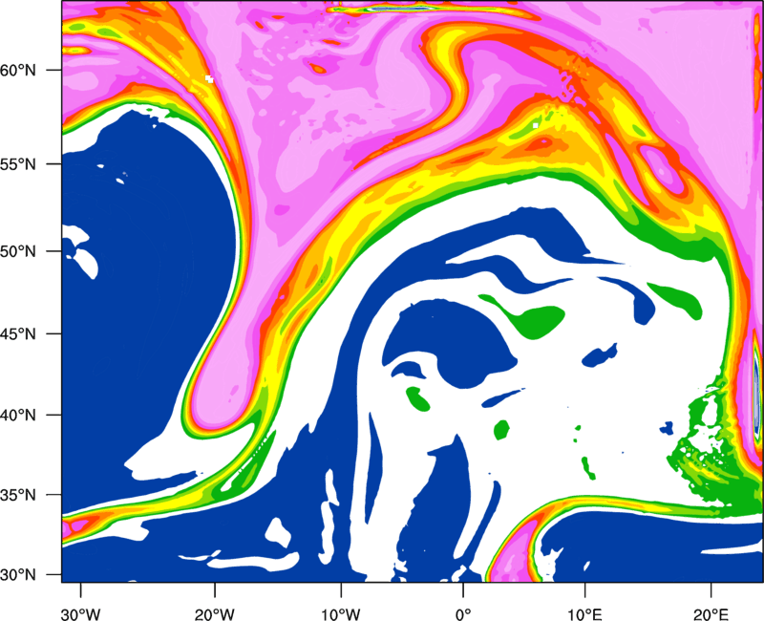Click the 30°W longitude label
The width and height of the screenshot is (764, 621).
point(81,614)
